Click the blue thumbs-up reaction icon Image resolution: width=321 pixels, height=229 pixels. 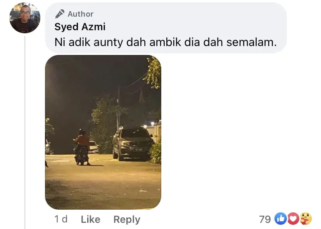click(280, 219)
